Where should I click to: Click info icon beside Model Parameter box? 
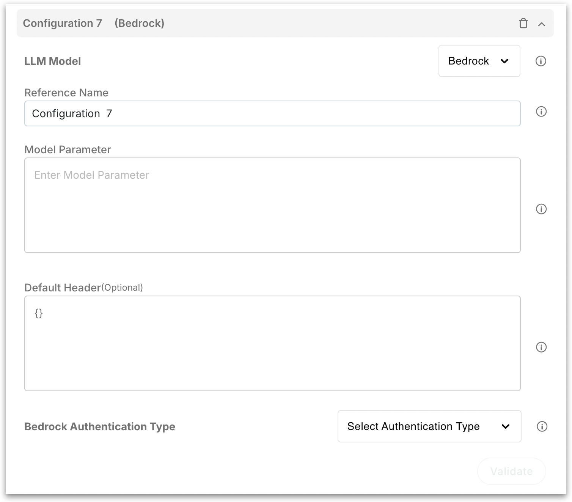tap(541, 209)
